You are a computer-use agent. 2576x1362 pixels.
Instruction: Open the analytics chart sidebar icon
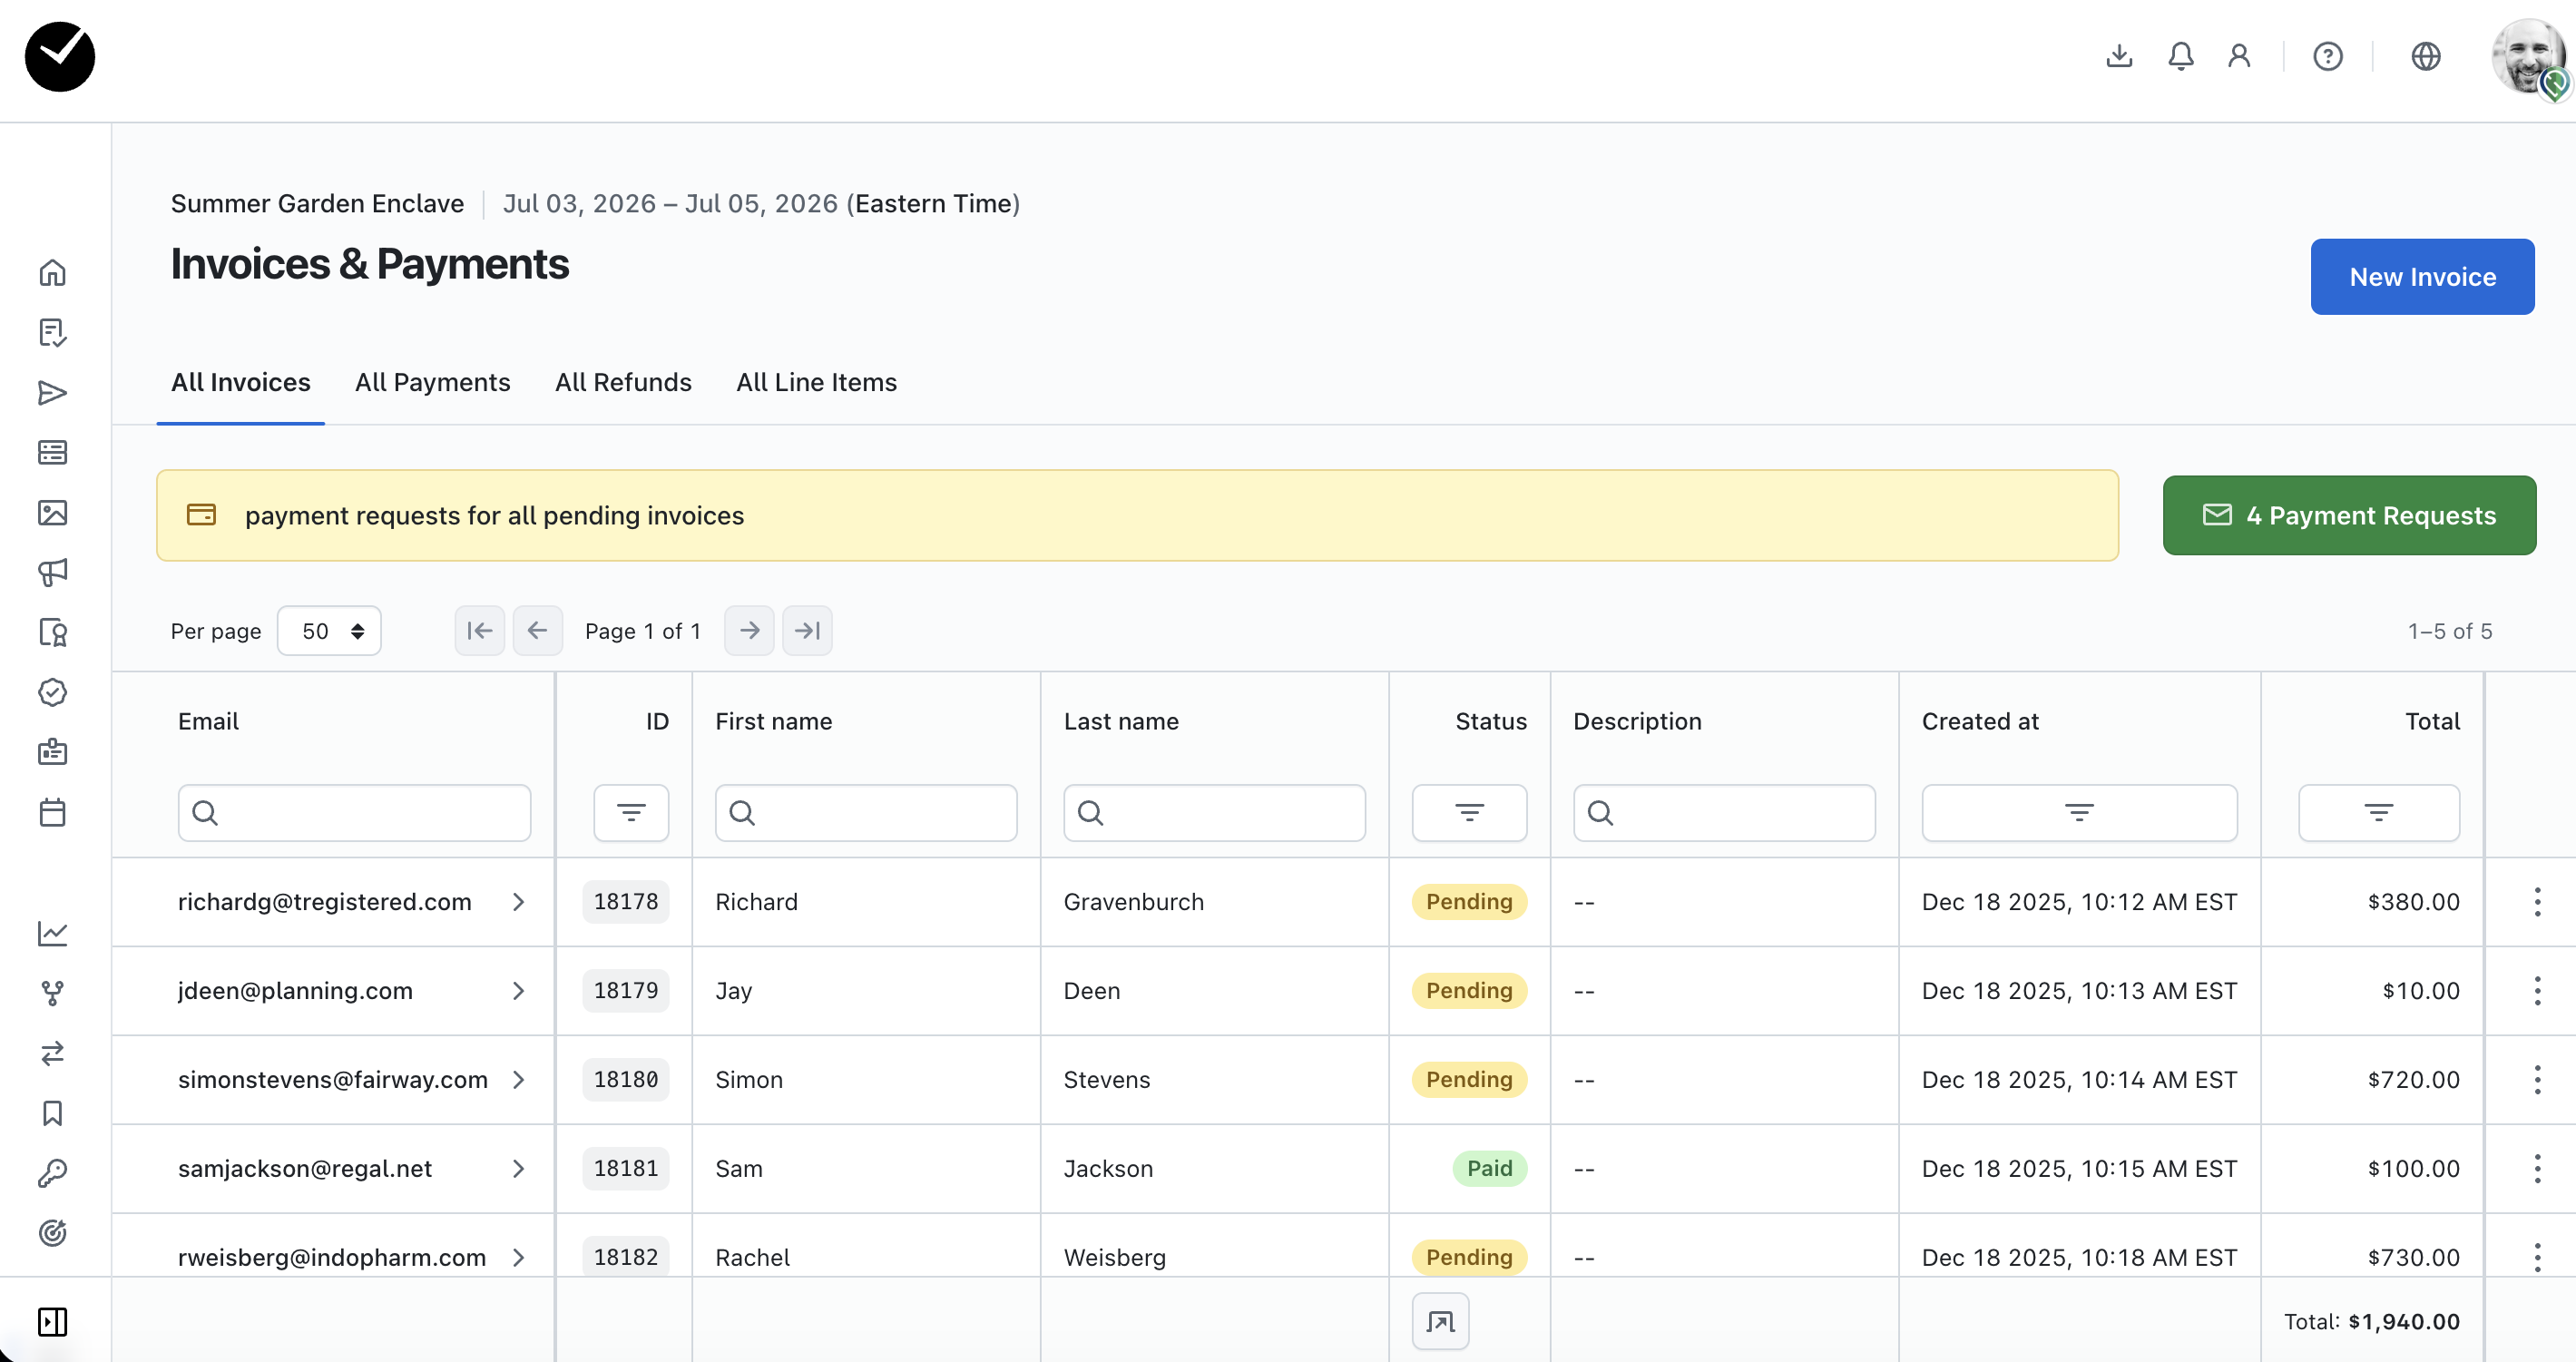coord(52,933)
